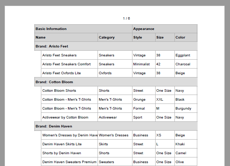Select the Category column header
This screenshot has height=166, width=230.
coord(115,37)
